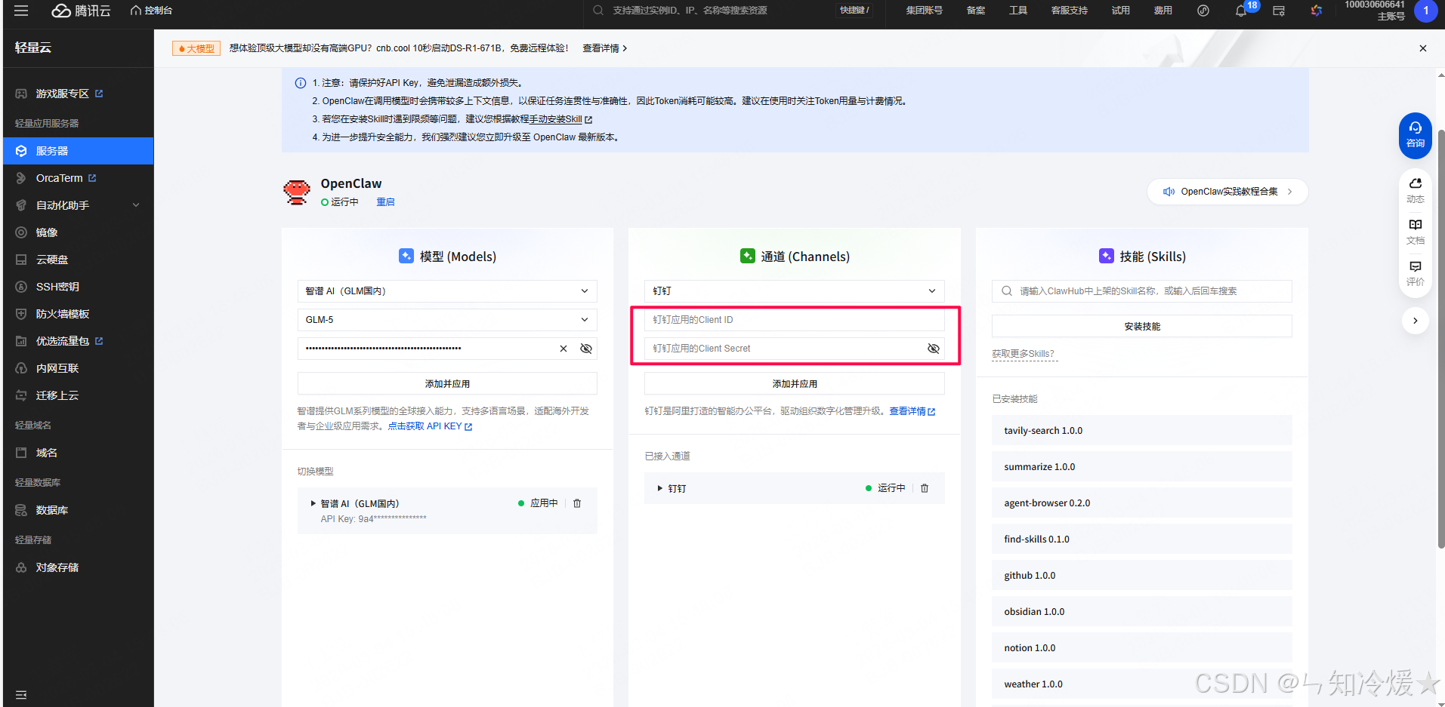1445x707 pixels.
Task: Collapse the sidebar with bottom icon
Action: click(21, 694)
